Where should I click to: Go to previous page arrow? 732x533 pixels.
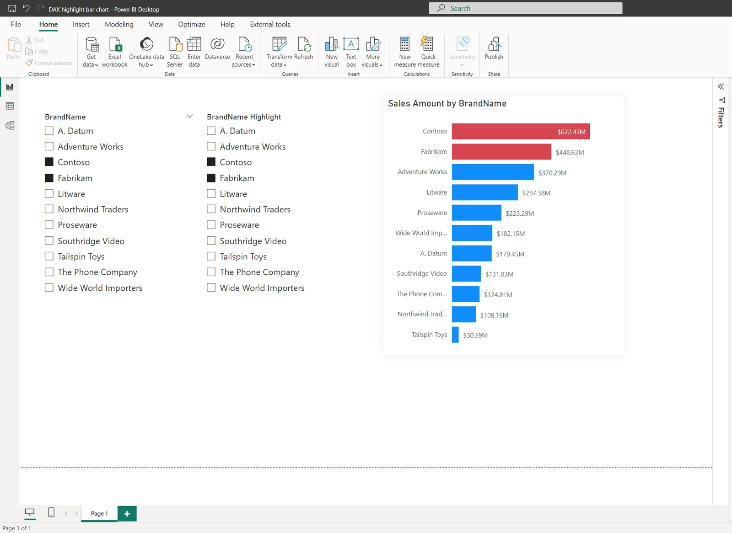pos(66,513)
